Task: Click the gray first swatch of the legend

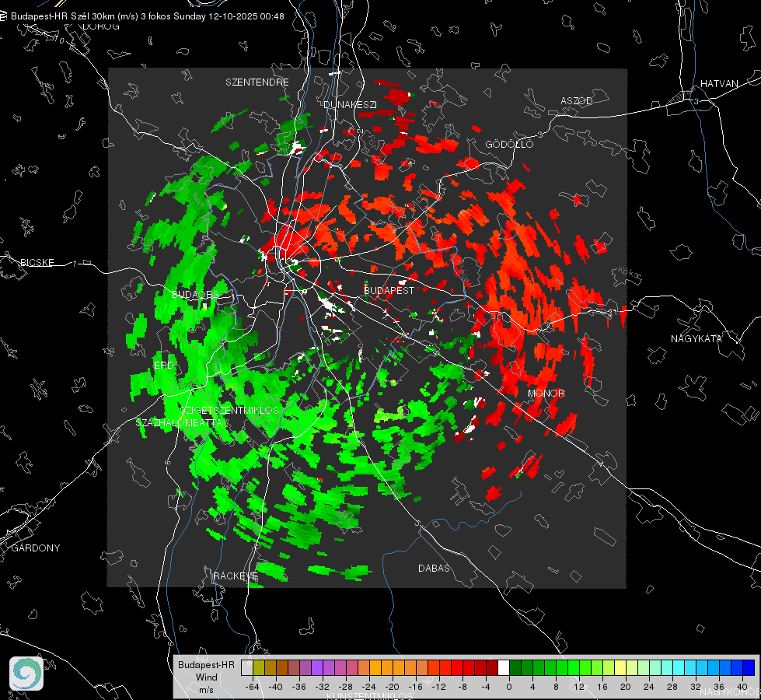Action: click(x=246, y=667)
